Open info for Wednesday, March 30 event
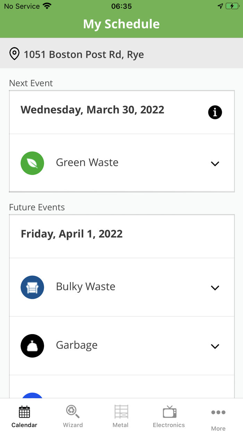The image size is (243, 433). coord(215,112)
